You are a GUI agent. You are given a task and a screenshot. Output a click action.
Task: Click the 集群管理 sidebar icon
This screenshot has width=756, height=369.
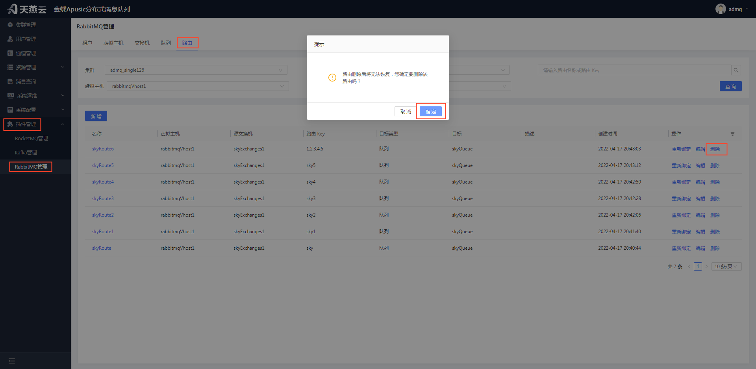click(10, 25)
